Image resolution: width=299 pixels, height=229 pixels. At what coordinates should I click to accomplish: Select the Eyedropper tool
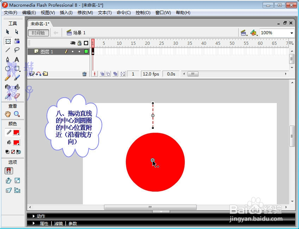click(x=8, y=96)
